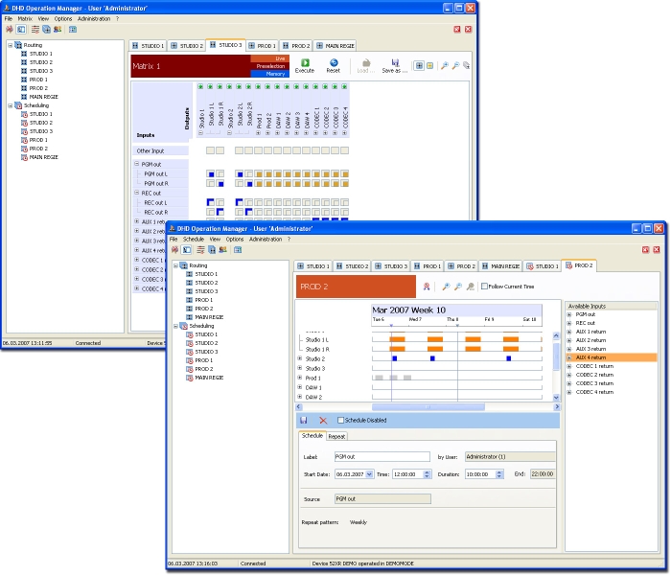Select Memory mode button
The height and width of the screenshot is (575, 671).
269,74
